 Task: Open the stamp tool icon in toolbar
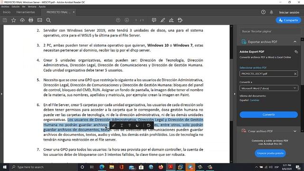coord(180,20)
